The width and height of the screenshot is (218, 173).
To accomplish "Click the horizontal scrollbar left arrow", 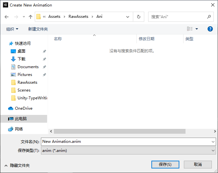I will pos(51,131).
